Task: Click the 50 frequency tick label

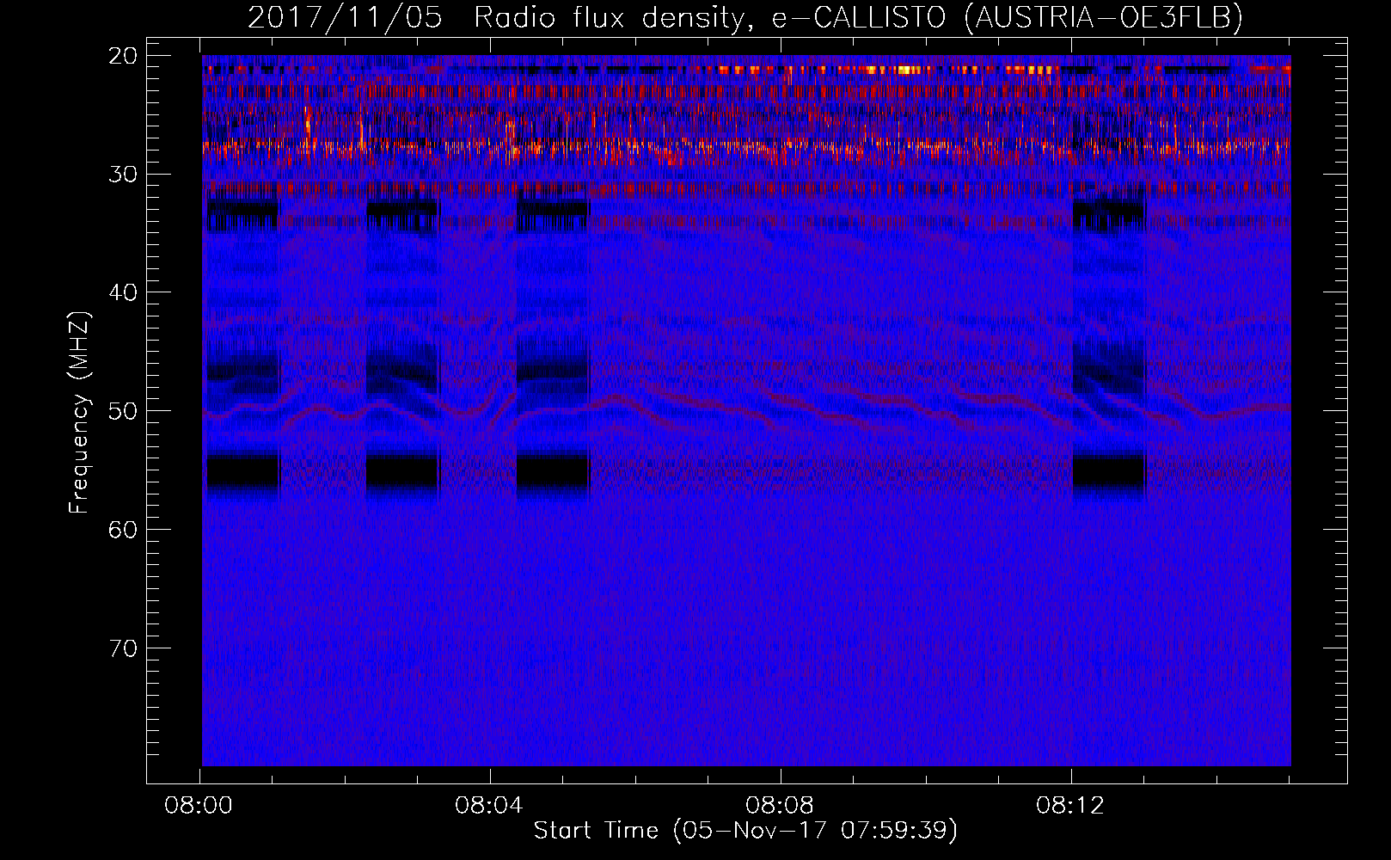Action: click(x=123, y=410)
